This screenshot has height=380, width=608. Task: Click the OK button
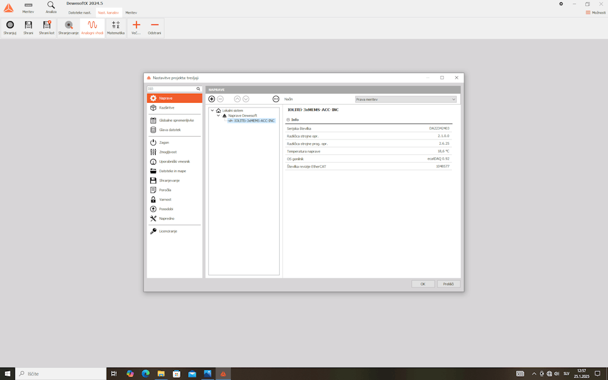[423, 284]
